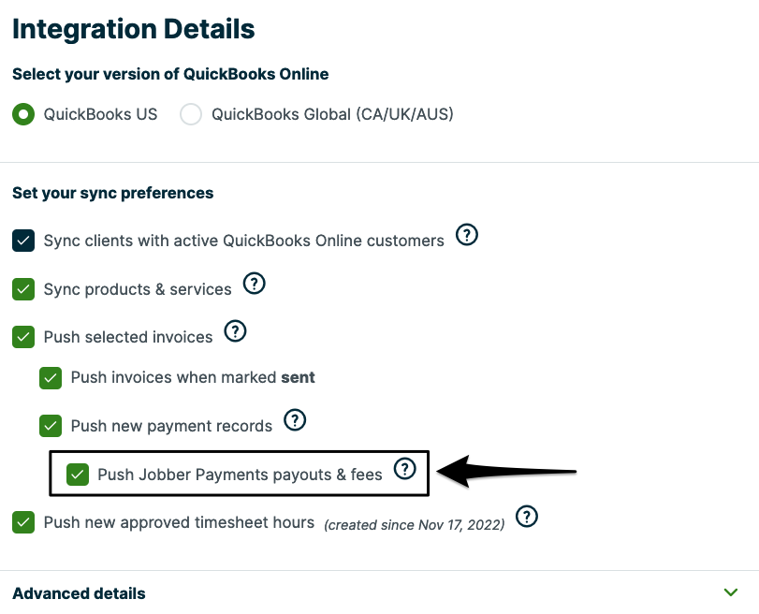Toggle the Sync products & services checkbox

pos(23,289)
